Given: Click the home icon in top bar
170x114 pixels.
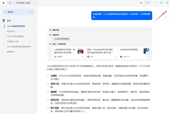Looking at the screenshot, I should [4, 3].
